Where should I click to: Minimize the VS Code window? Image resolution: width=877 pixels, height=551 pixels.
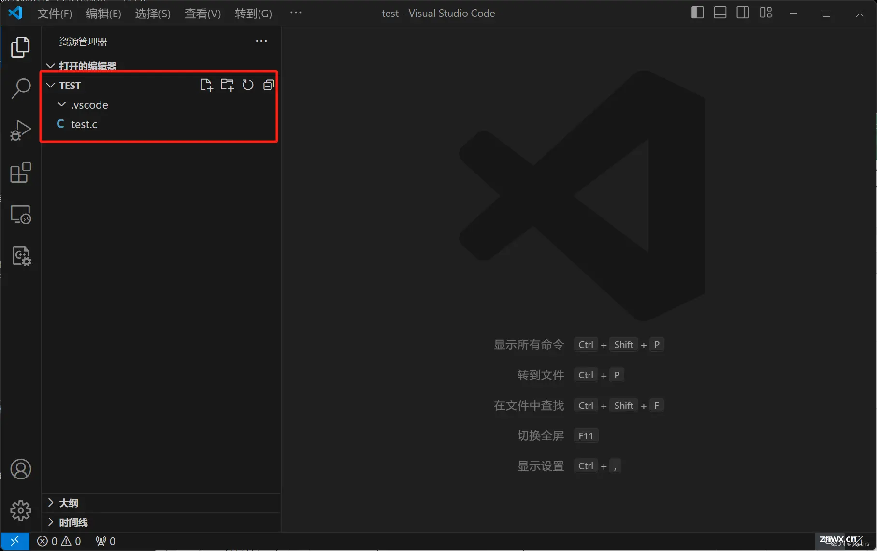pyautogui.click(x=793, y=13)
